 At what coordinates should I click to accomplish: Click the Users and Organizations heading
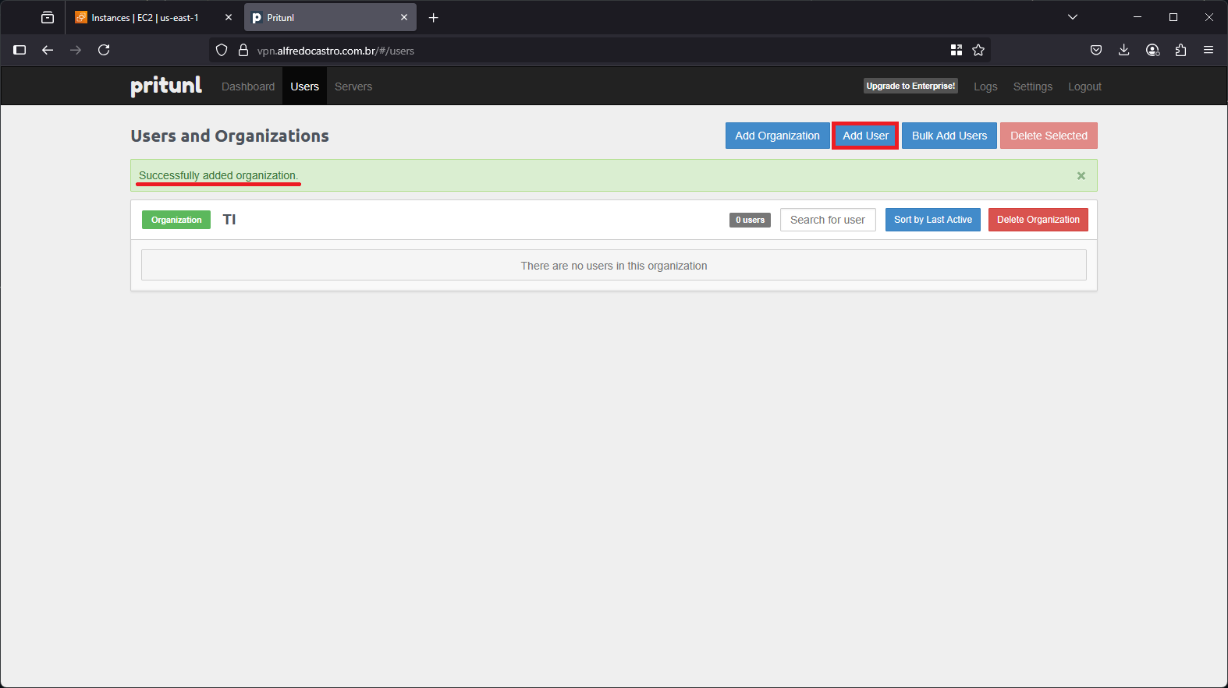[229, 136]
